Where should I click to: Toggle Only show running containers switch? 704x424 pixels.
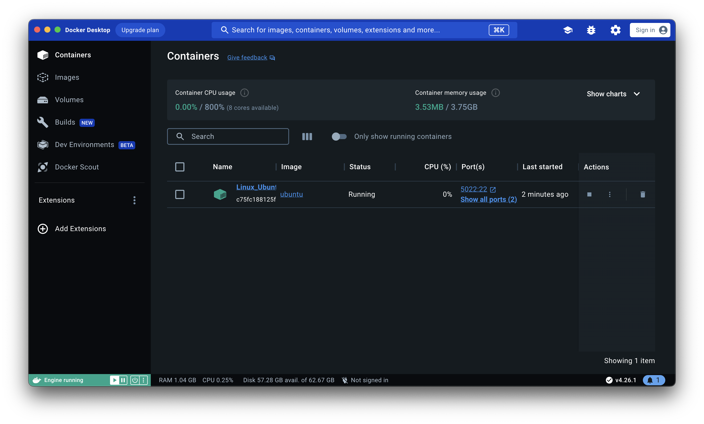pyautogui.click(x=339, y=136)
